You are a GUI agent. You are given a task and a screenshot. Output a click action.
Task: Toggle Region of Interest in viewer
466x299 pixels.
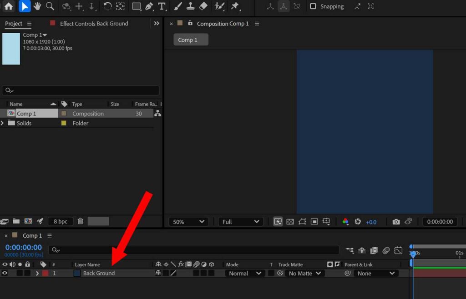pos(314,222)
